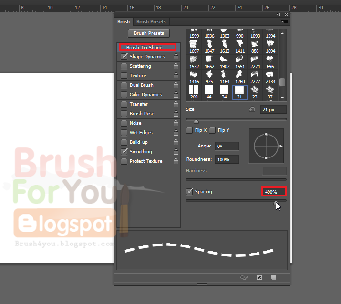Select brush preset 1694
Screen dimensions: 341x304
pos(270,47)
